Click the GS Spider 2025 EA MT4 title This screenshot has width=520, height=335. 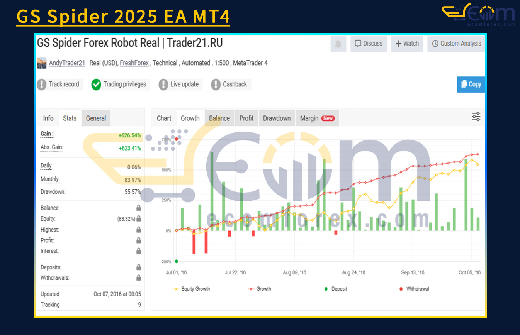123,16
